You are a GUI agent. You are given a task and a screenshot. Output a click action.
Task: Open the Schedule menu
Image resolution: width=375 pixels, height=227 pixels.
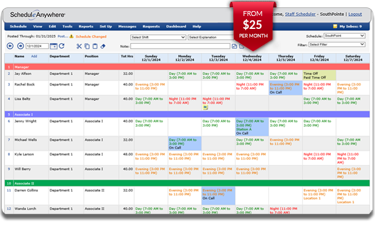[x=18, y=26]
